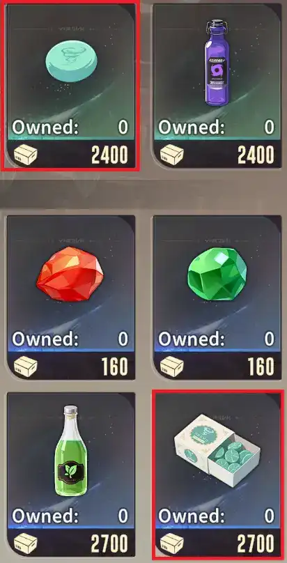Click the cardboard box currency icon under the green bottle
Screen dimensions: 287x563
(26, 543)
